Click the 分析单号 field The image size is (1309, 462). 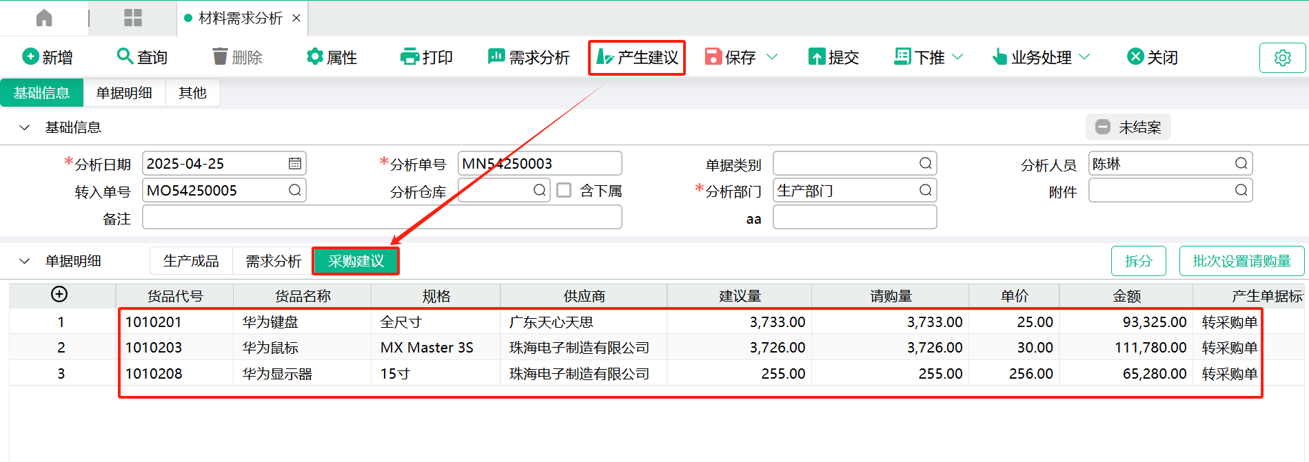(x=540, y=164)
